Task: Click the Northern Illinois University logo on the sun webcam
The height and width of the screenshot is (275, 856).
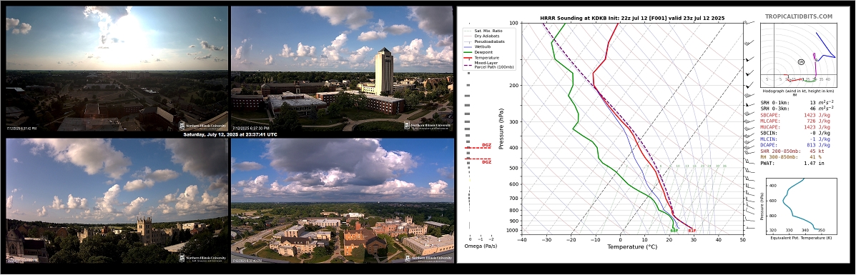Action: (x=202, y=126)
